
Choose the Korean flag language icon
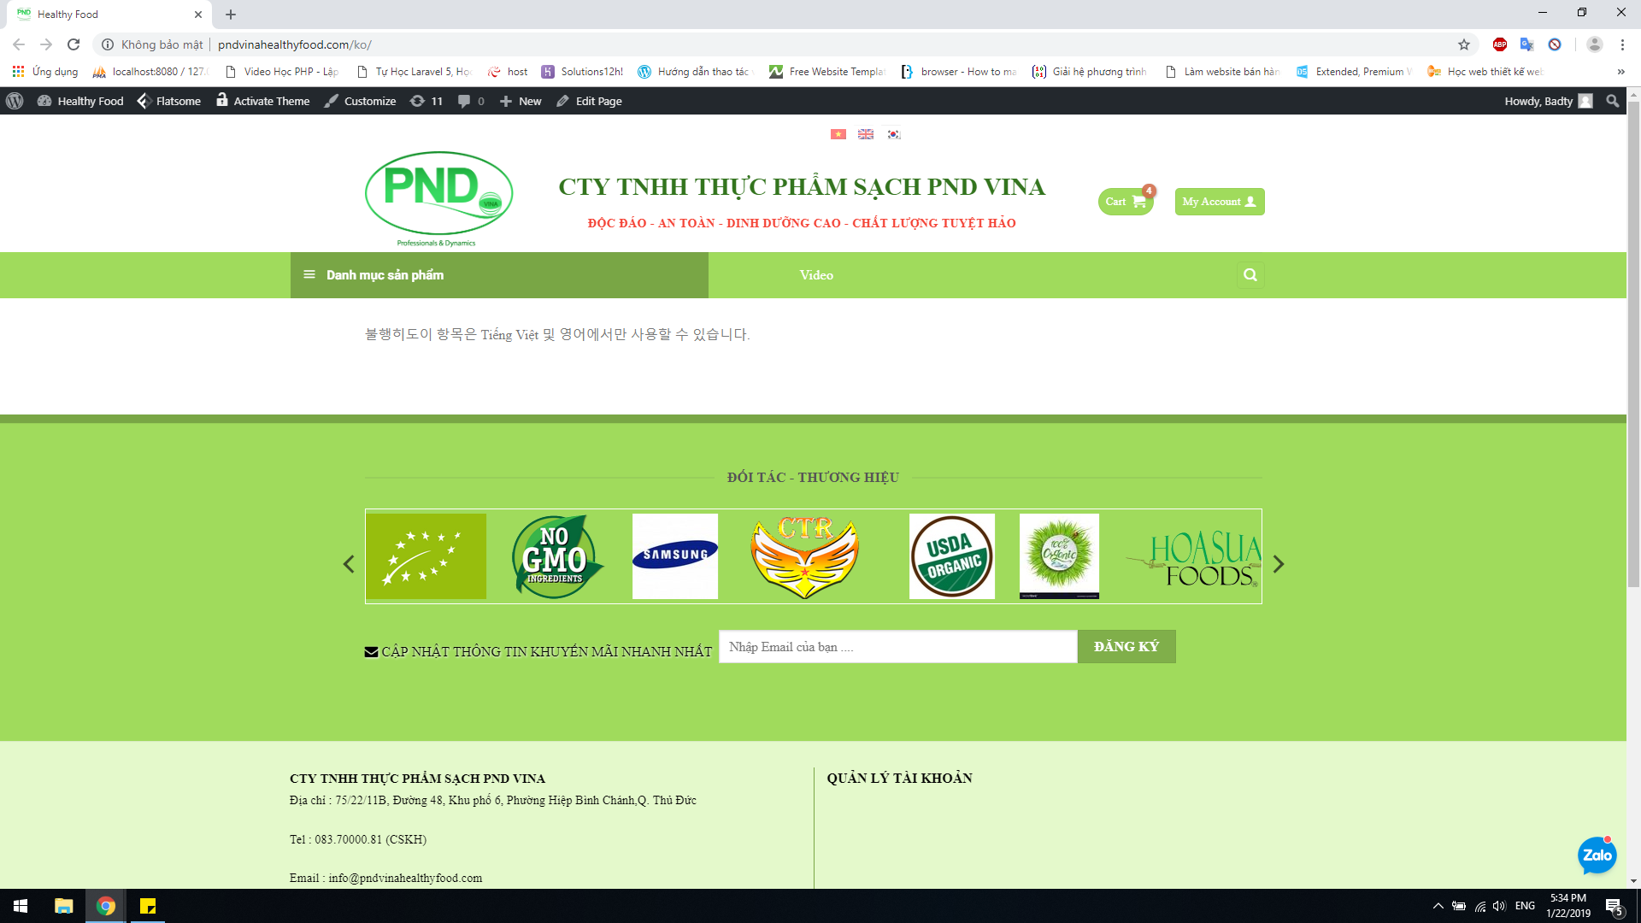pyautogui.click(x=893, y=134)
